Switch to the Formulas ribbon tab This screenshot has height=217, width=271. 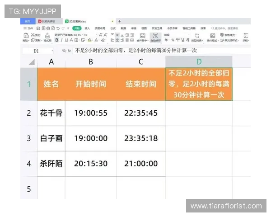click(113, 28)
